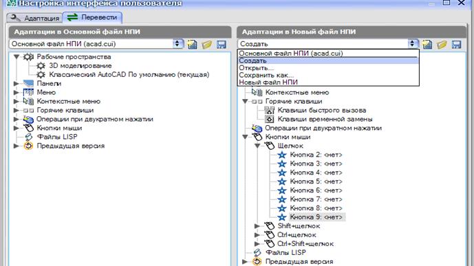Expand Операции при двукратном нажатии in left tree
The width and height of the screenshot is (474, 266).
[x=17, y=120]
